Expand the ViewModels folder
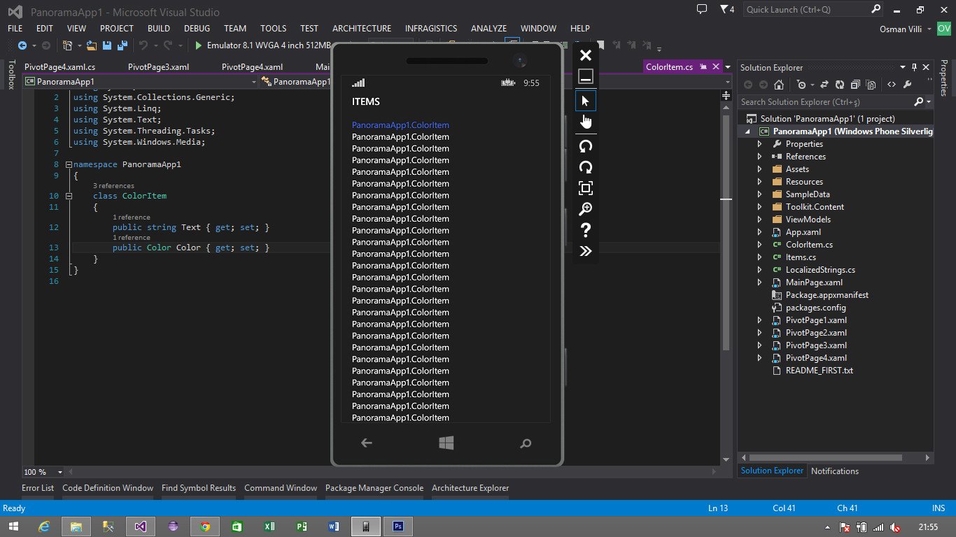This screenshot has width=956, height=537. pos(760,220)
